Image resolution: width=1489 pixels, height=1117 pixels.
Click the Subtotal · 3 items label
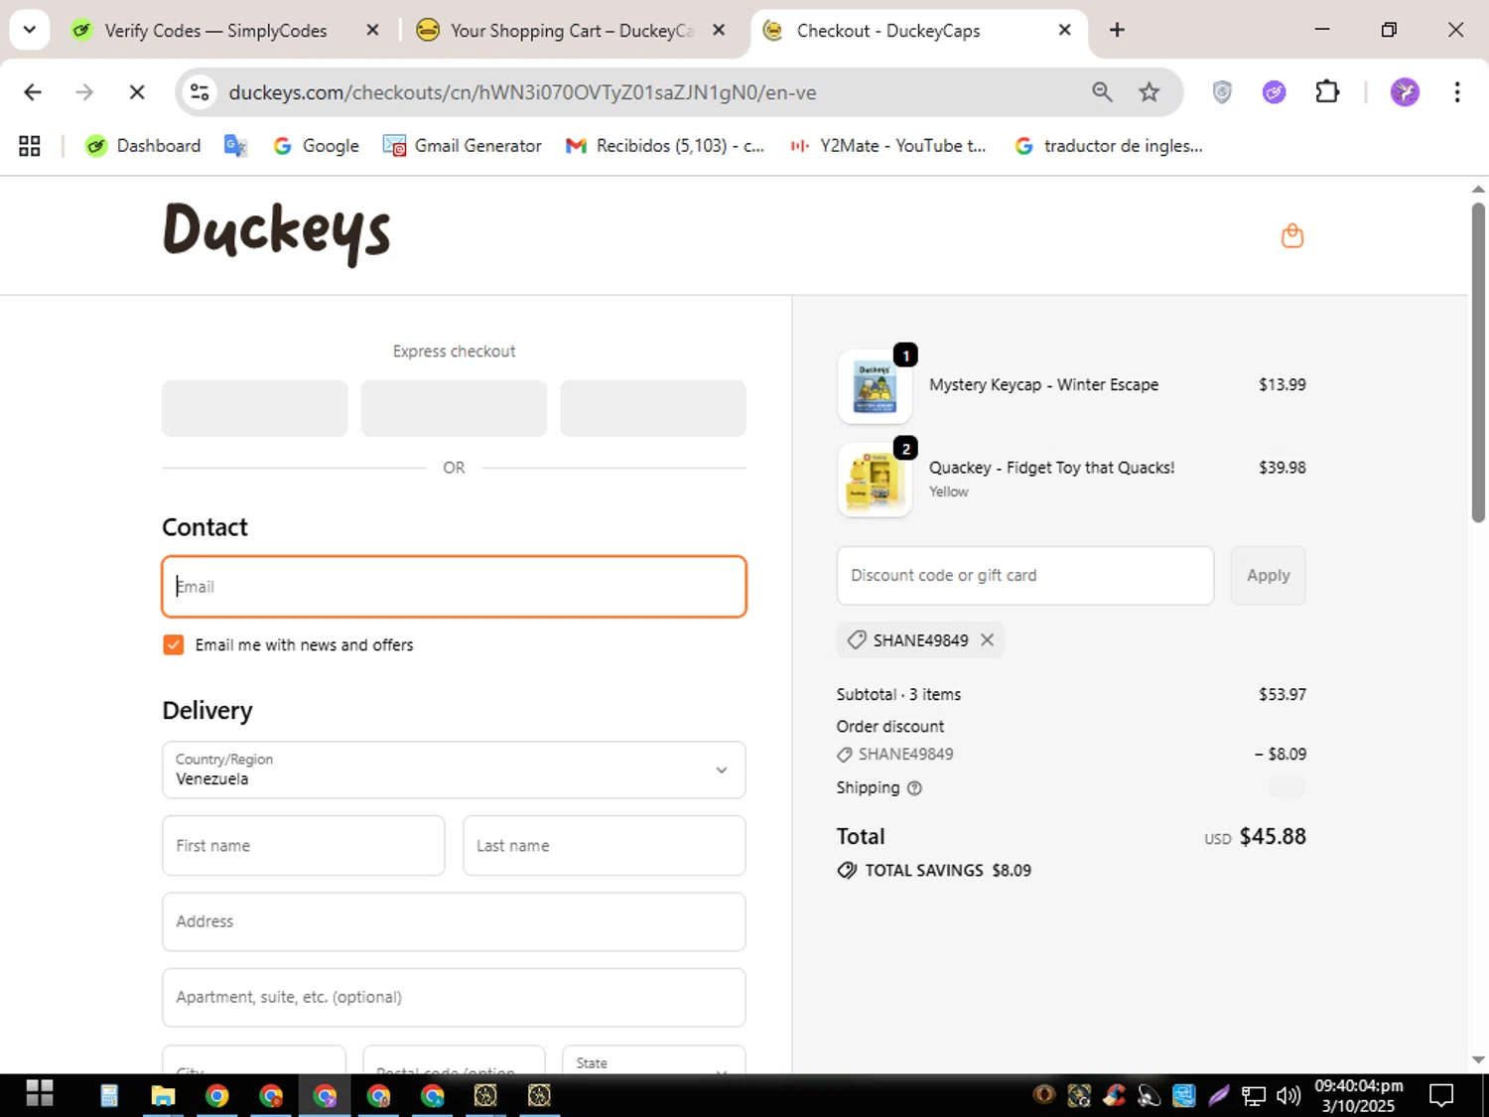pyautogui.click(x=898, y=695)
